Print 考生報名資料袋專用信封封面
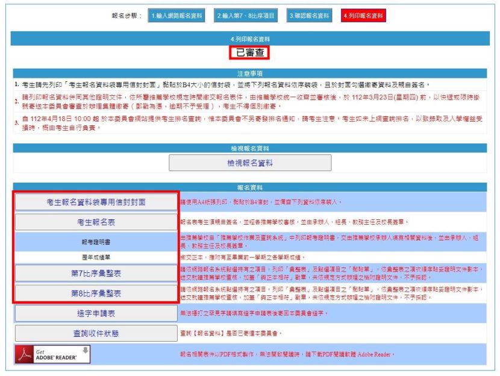The image size is (500, 376). coord(96,202)
